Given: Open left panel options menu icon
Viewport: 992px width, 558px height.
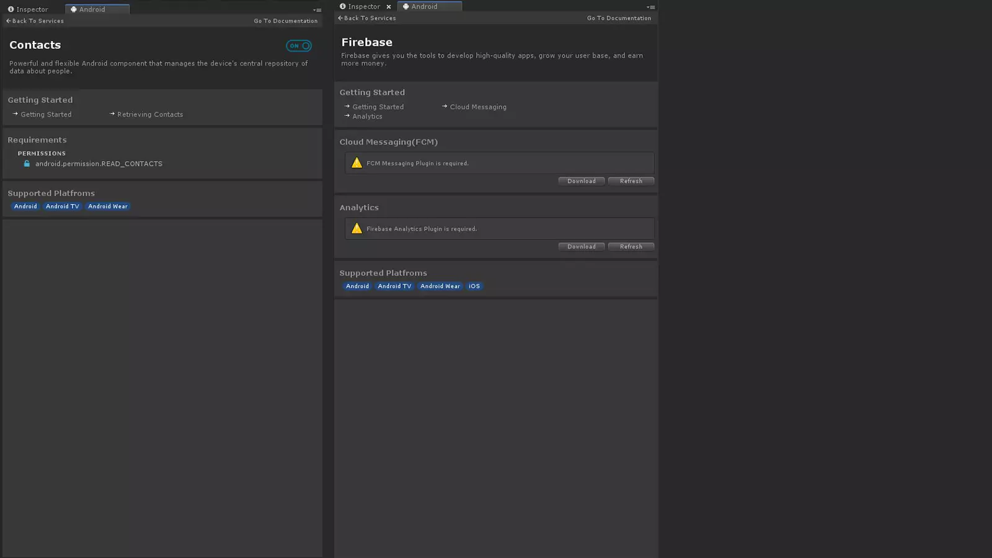Looking at the screenshot, I should click(x=317, y=10).
